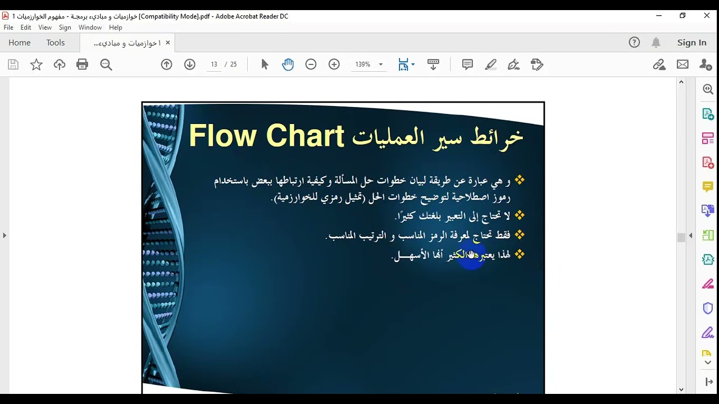The height and width of the screenshot is (404, 719).
Task: Open the Help question mark icon
Action: pos(634,43)
